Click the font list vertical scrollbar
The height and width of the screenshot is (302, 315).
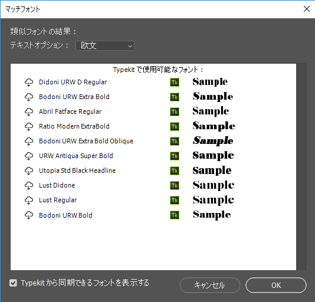click(301, 167)
